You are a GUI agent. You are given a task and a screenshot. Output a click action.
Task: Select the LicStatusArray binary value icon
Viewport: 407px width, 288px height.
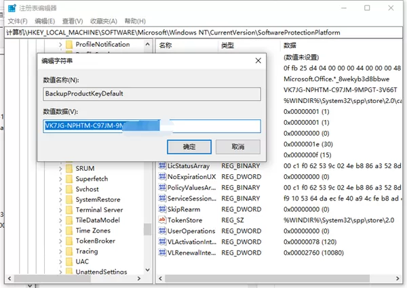[x=162, y=165]
